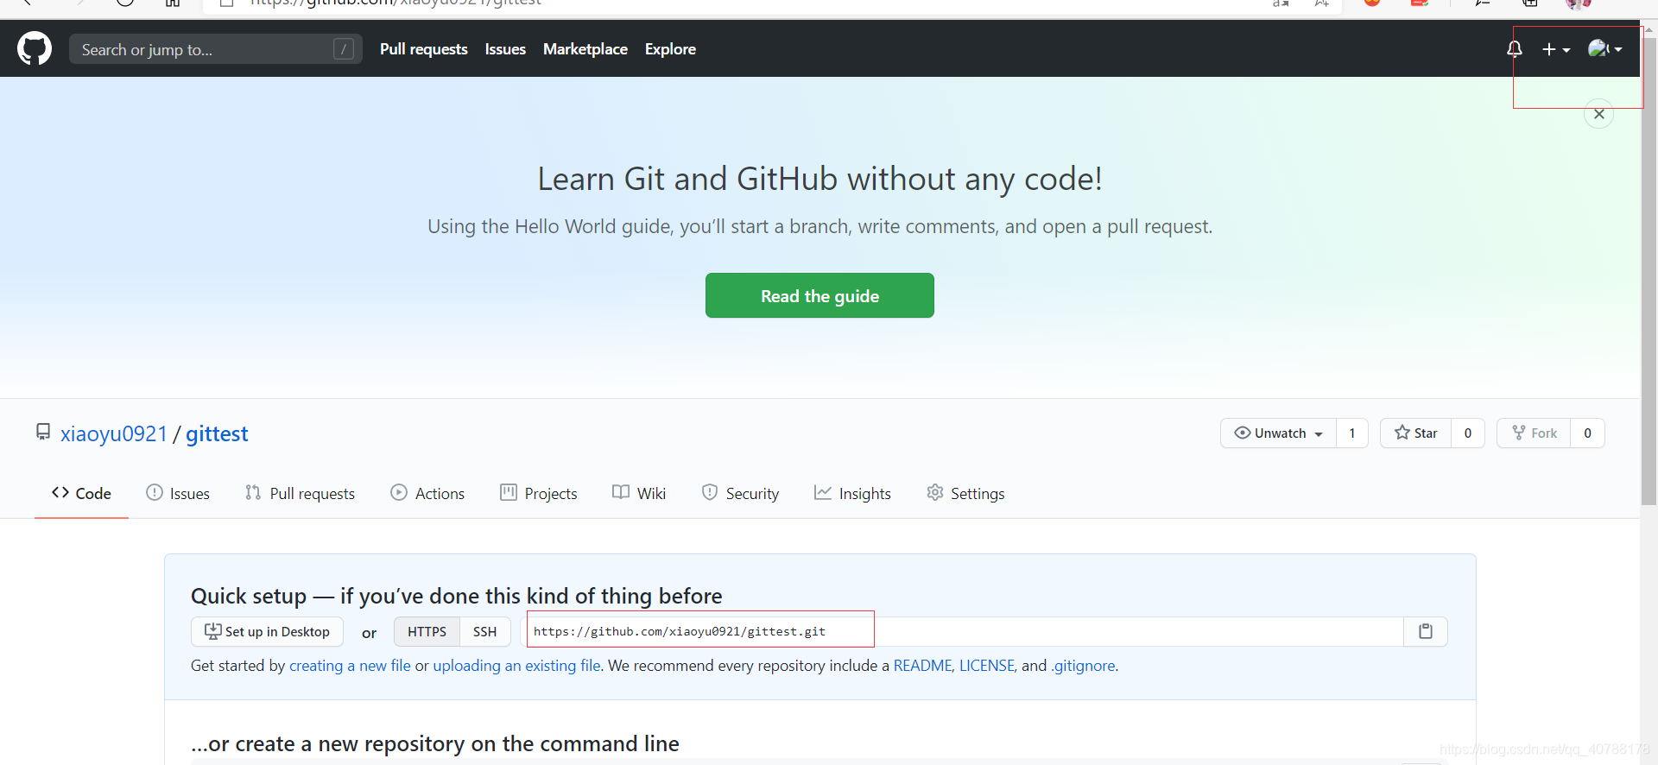Open the README link
The width and height of the screenshot is (1658, 765).
coord(922,666)
